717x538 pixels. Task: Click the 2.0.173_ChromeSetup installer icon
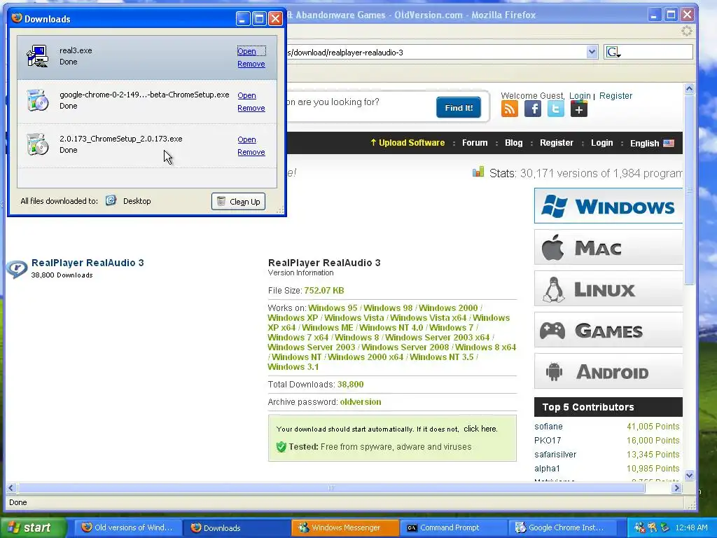(38, 144)
